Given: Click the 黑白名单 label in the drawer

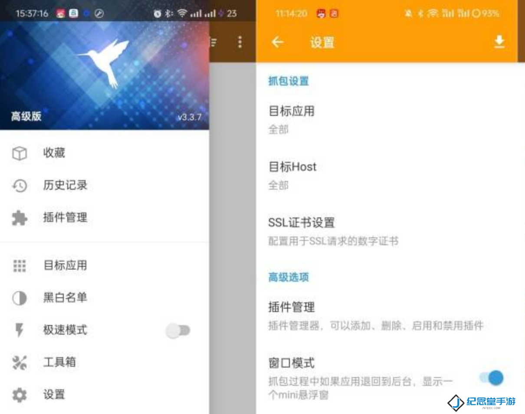Looking at the screenshot, I should pos(65,298).
